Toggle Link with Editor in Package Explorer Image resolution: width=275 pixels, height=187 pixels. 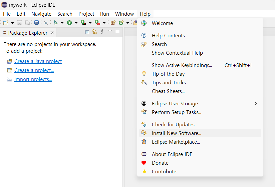tap(94, 32)
